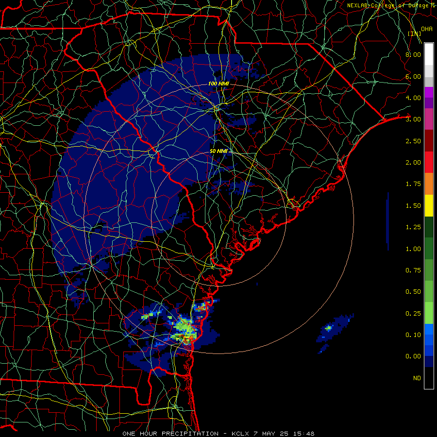Click the 0.10 legend value
437x437 pixels.
tap(413, 335)
